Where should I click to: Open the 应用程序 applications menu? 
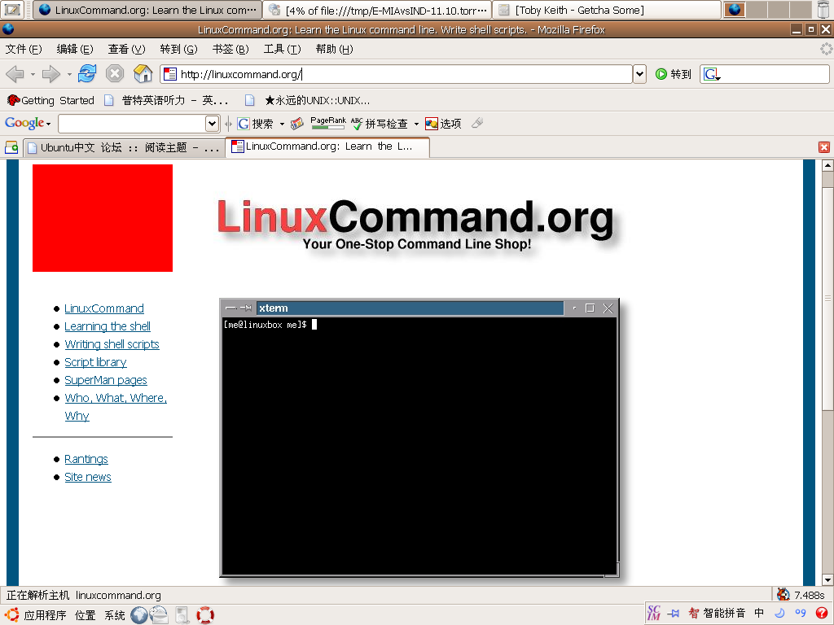pyautogui.click(x=46, y=615)
